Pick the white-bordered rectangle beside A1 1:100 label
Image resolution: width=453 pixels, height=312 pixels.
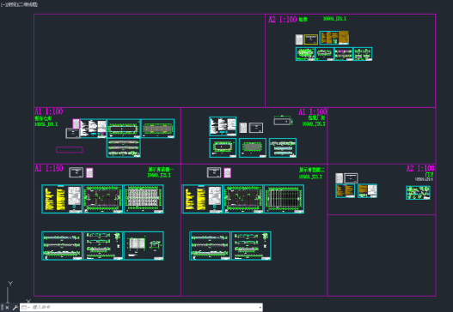[282, 121]
